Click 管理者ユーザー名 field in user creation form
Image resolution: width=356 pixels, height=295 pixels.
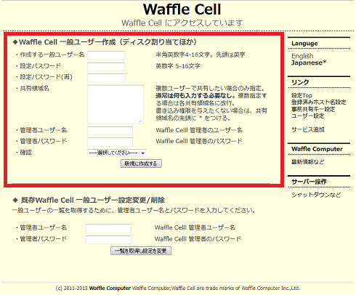pos(110,131)
